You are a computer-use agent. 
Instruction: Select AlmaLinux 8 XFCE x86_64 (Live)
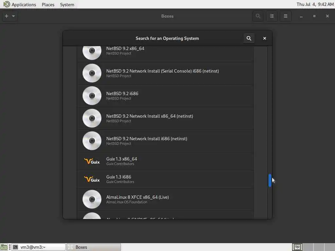point(165,199)
